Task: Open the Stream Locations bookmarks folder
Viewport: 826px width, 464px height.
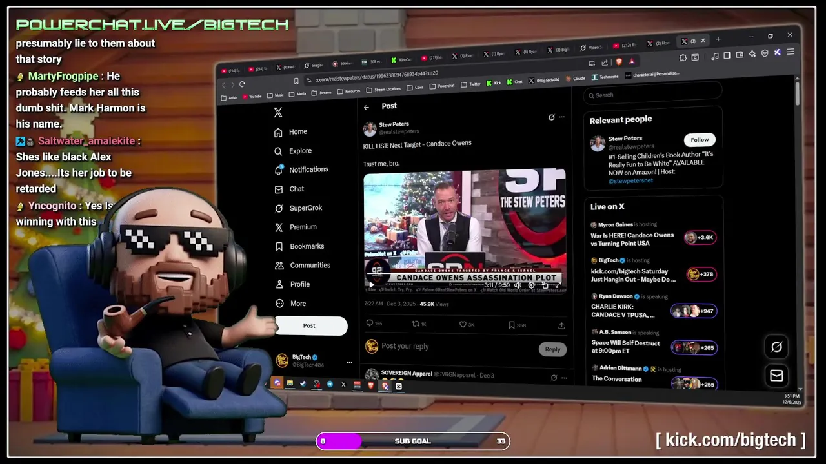Action: point(384,89)
